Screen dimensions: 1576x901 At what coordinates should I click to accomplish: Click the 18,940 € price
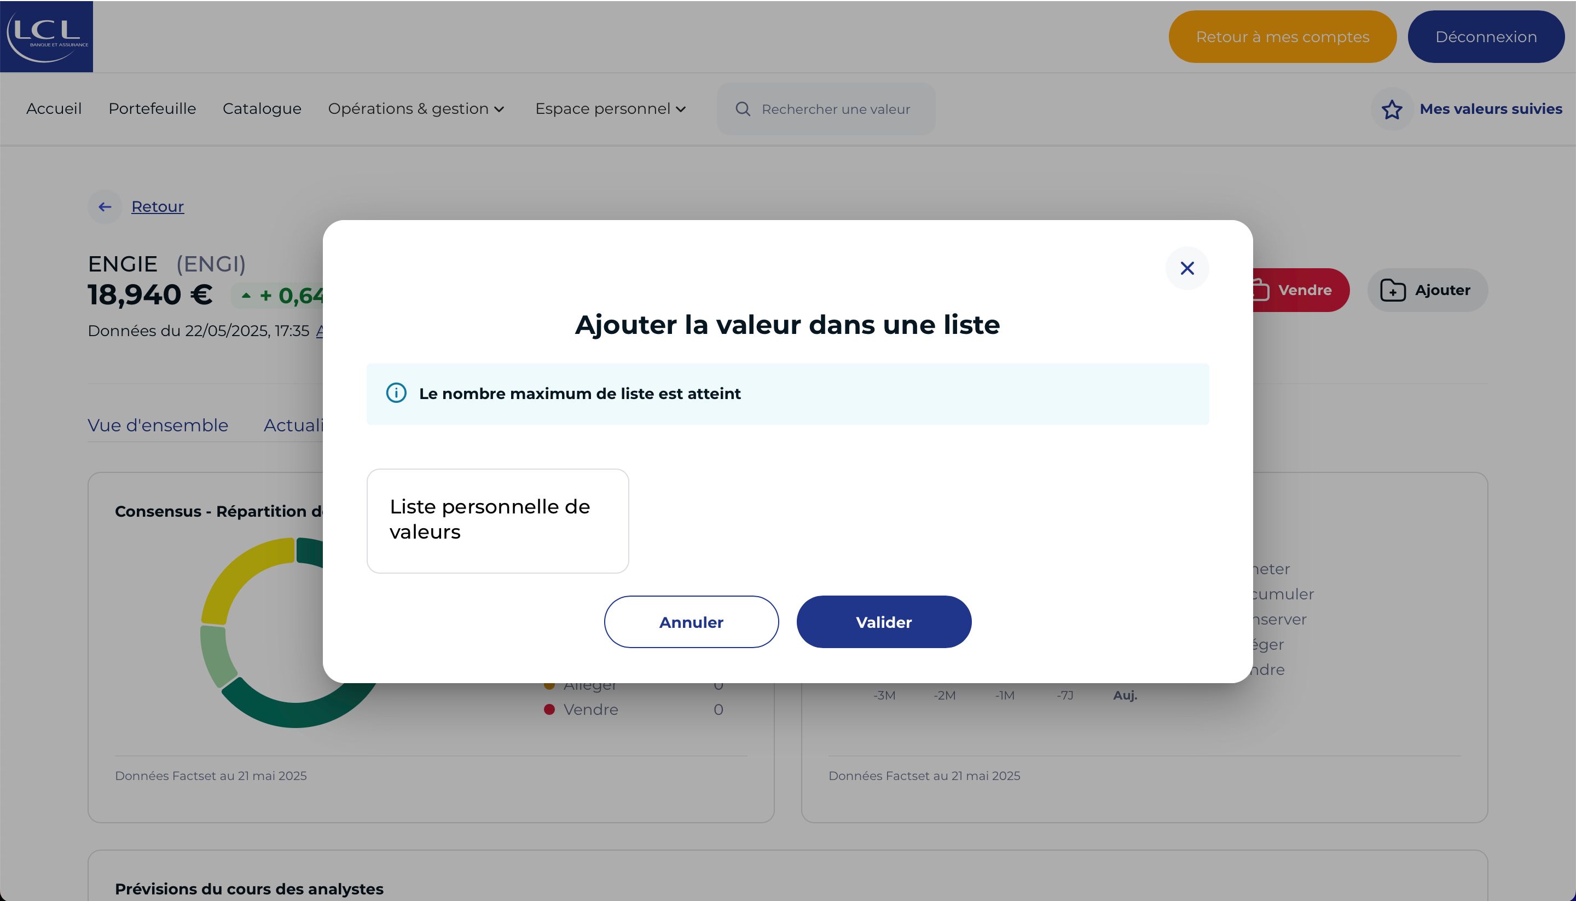tap(150, 294)
